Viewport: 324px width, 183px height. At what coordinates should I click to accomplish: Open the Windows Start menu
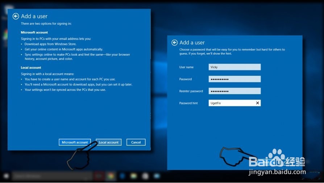(6, 176)
